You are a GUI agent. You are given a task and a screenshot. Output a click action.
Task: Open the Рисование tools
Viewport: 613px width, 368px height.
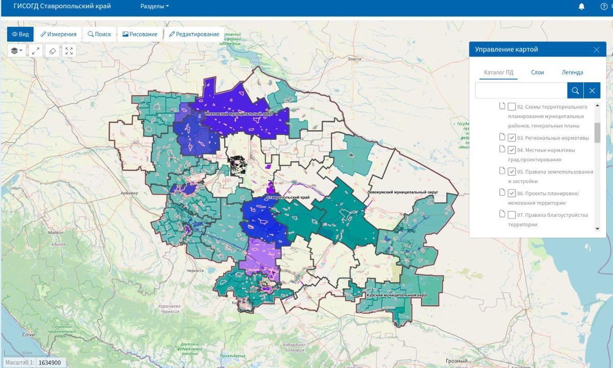140,34
